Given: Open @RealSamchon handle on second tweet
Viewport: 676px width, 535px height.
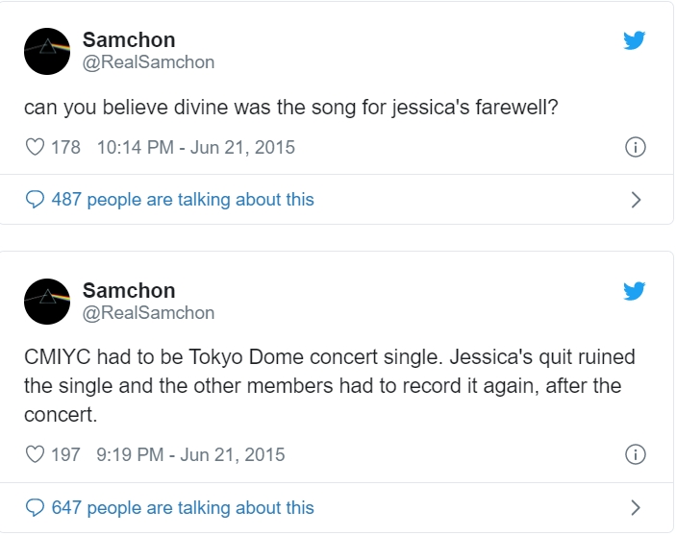Looking at the screenshot, I should (x=148, y=313).
